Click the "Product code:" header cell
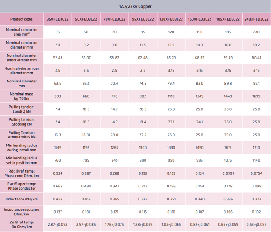 [22, 19]
